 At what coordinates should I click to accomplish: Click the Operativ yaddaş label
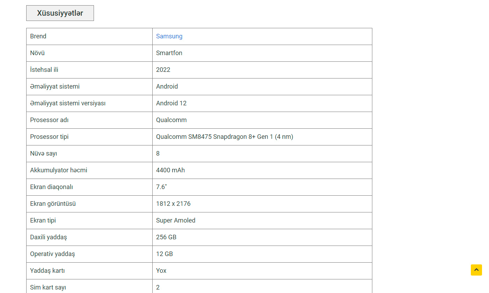(x=52, y=254)
